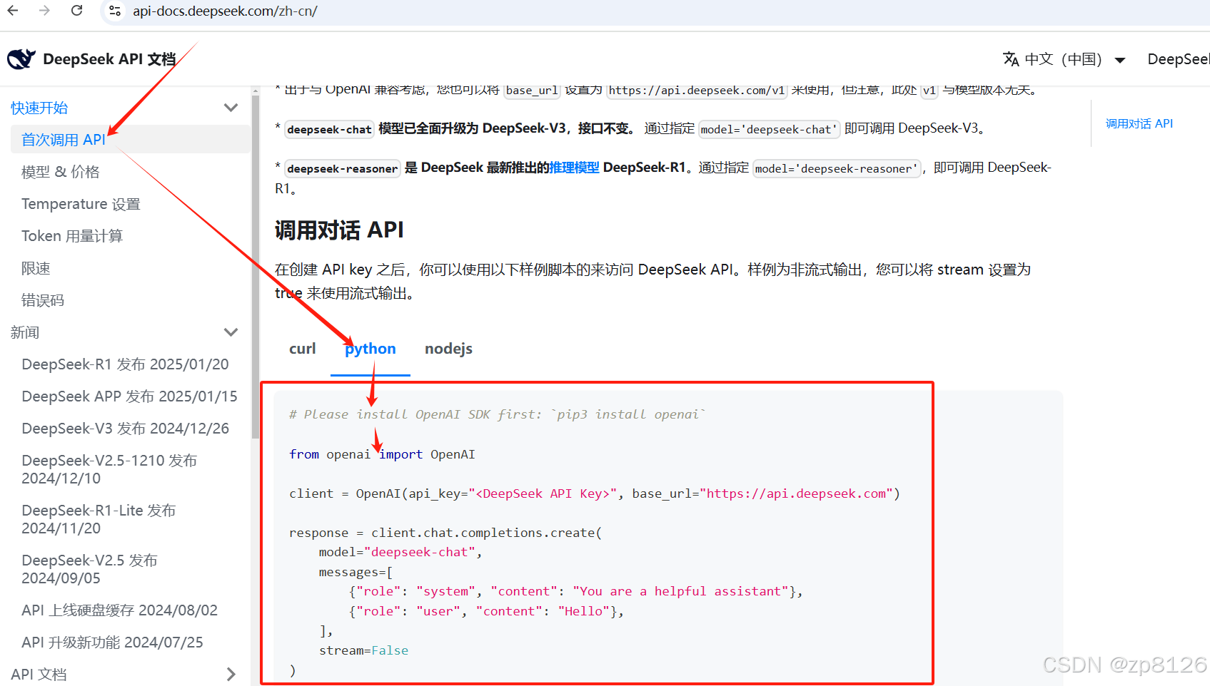The height and width of the screenshot is (686, 1210).
Task: Click the browser back arrow
Action: [x=13, y=11]
